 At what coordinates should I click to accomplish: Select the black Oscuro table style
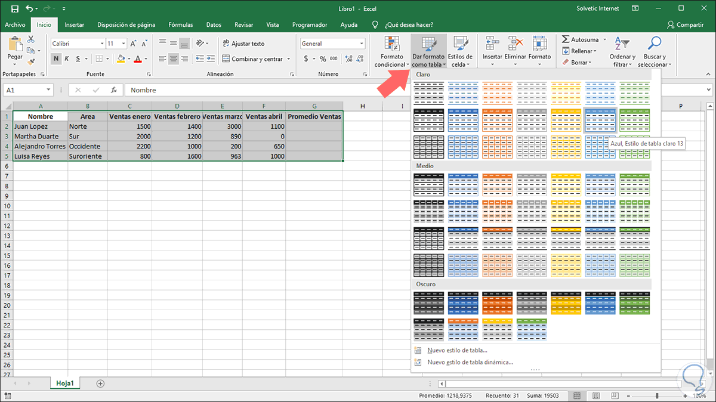point(428,303)
